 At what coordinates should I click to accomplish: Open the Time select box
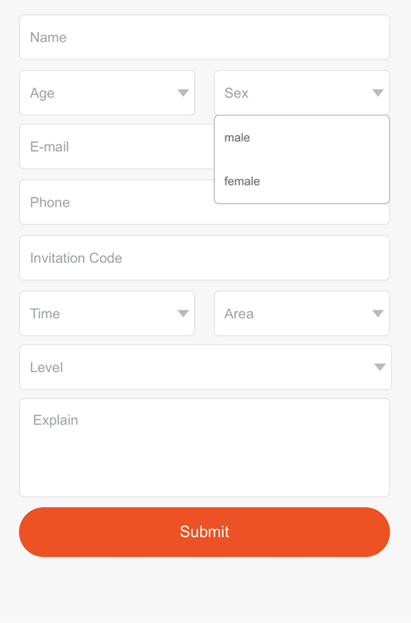107,314
